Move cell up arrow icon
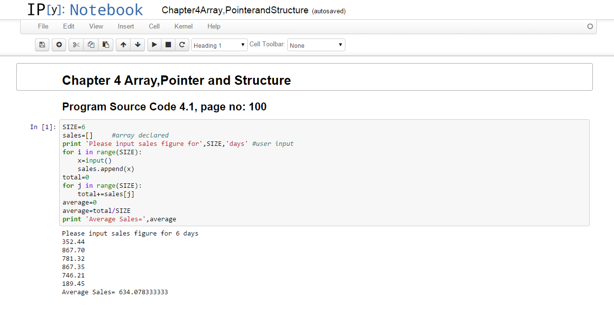 (123, 45)
